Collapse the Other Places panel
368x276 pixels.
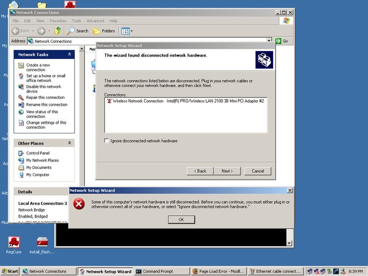coord(69,143)
